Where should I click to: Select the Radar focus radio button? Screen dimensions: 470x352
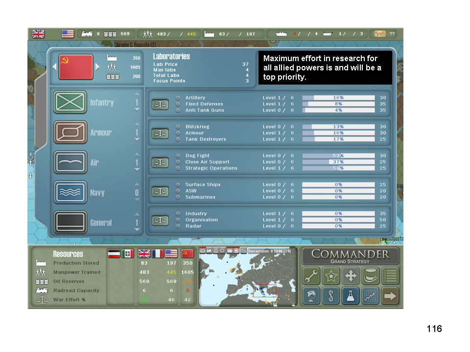178,226
